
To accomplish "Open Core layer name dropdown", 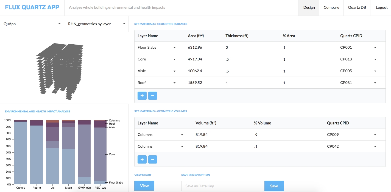I will (157, 59).
